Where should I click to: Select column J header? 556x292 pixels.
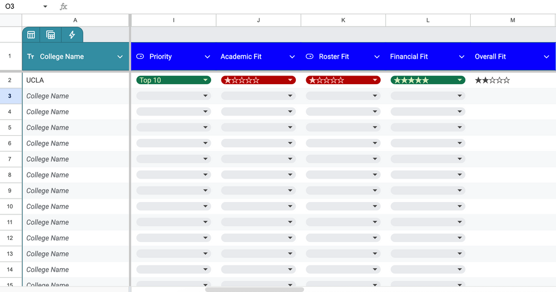click(x=258, y=20)
